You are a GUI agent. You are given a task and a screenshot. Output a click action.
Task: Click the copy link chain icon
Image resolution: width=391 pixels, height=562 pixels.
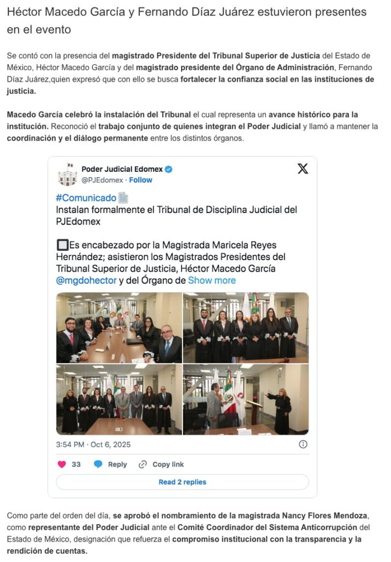[143, 464]
